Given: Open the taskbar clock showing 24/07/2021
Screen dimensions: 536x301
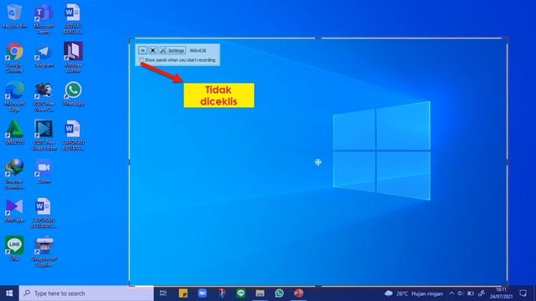Looking at the screenshot, I should tap(501, 293).
